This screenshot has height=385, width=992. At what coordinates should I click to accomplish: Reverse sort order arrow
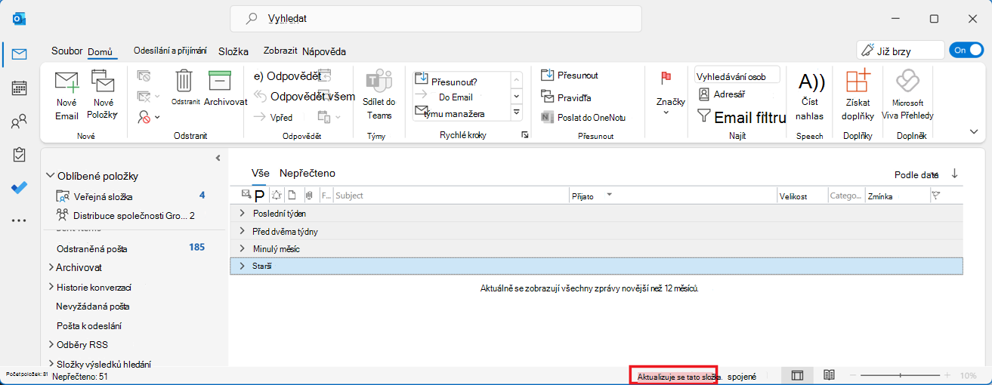click(x=954, y=174)
